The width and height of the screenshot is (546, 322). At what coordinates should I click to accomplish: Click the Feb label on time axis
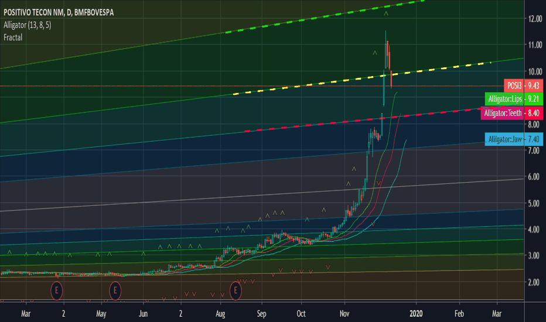coord(459,314)
